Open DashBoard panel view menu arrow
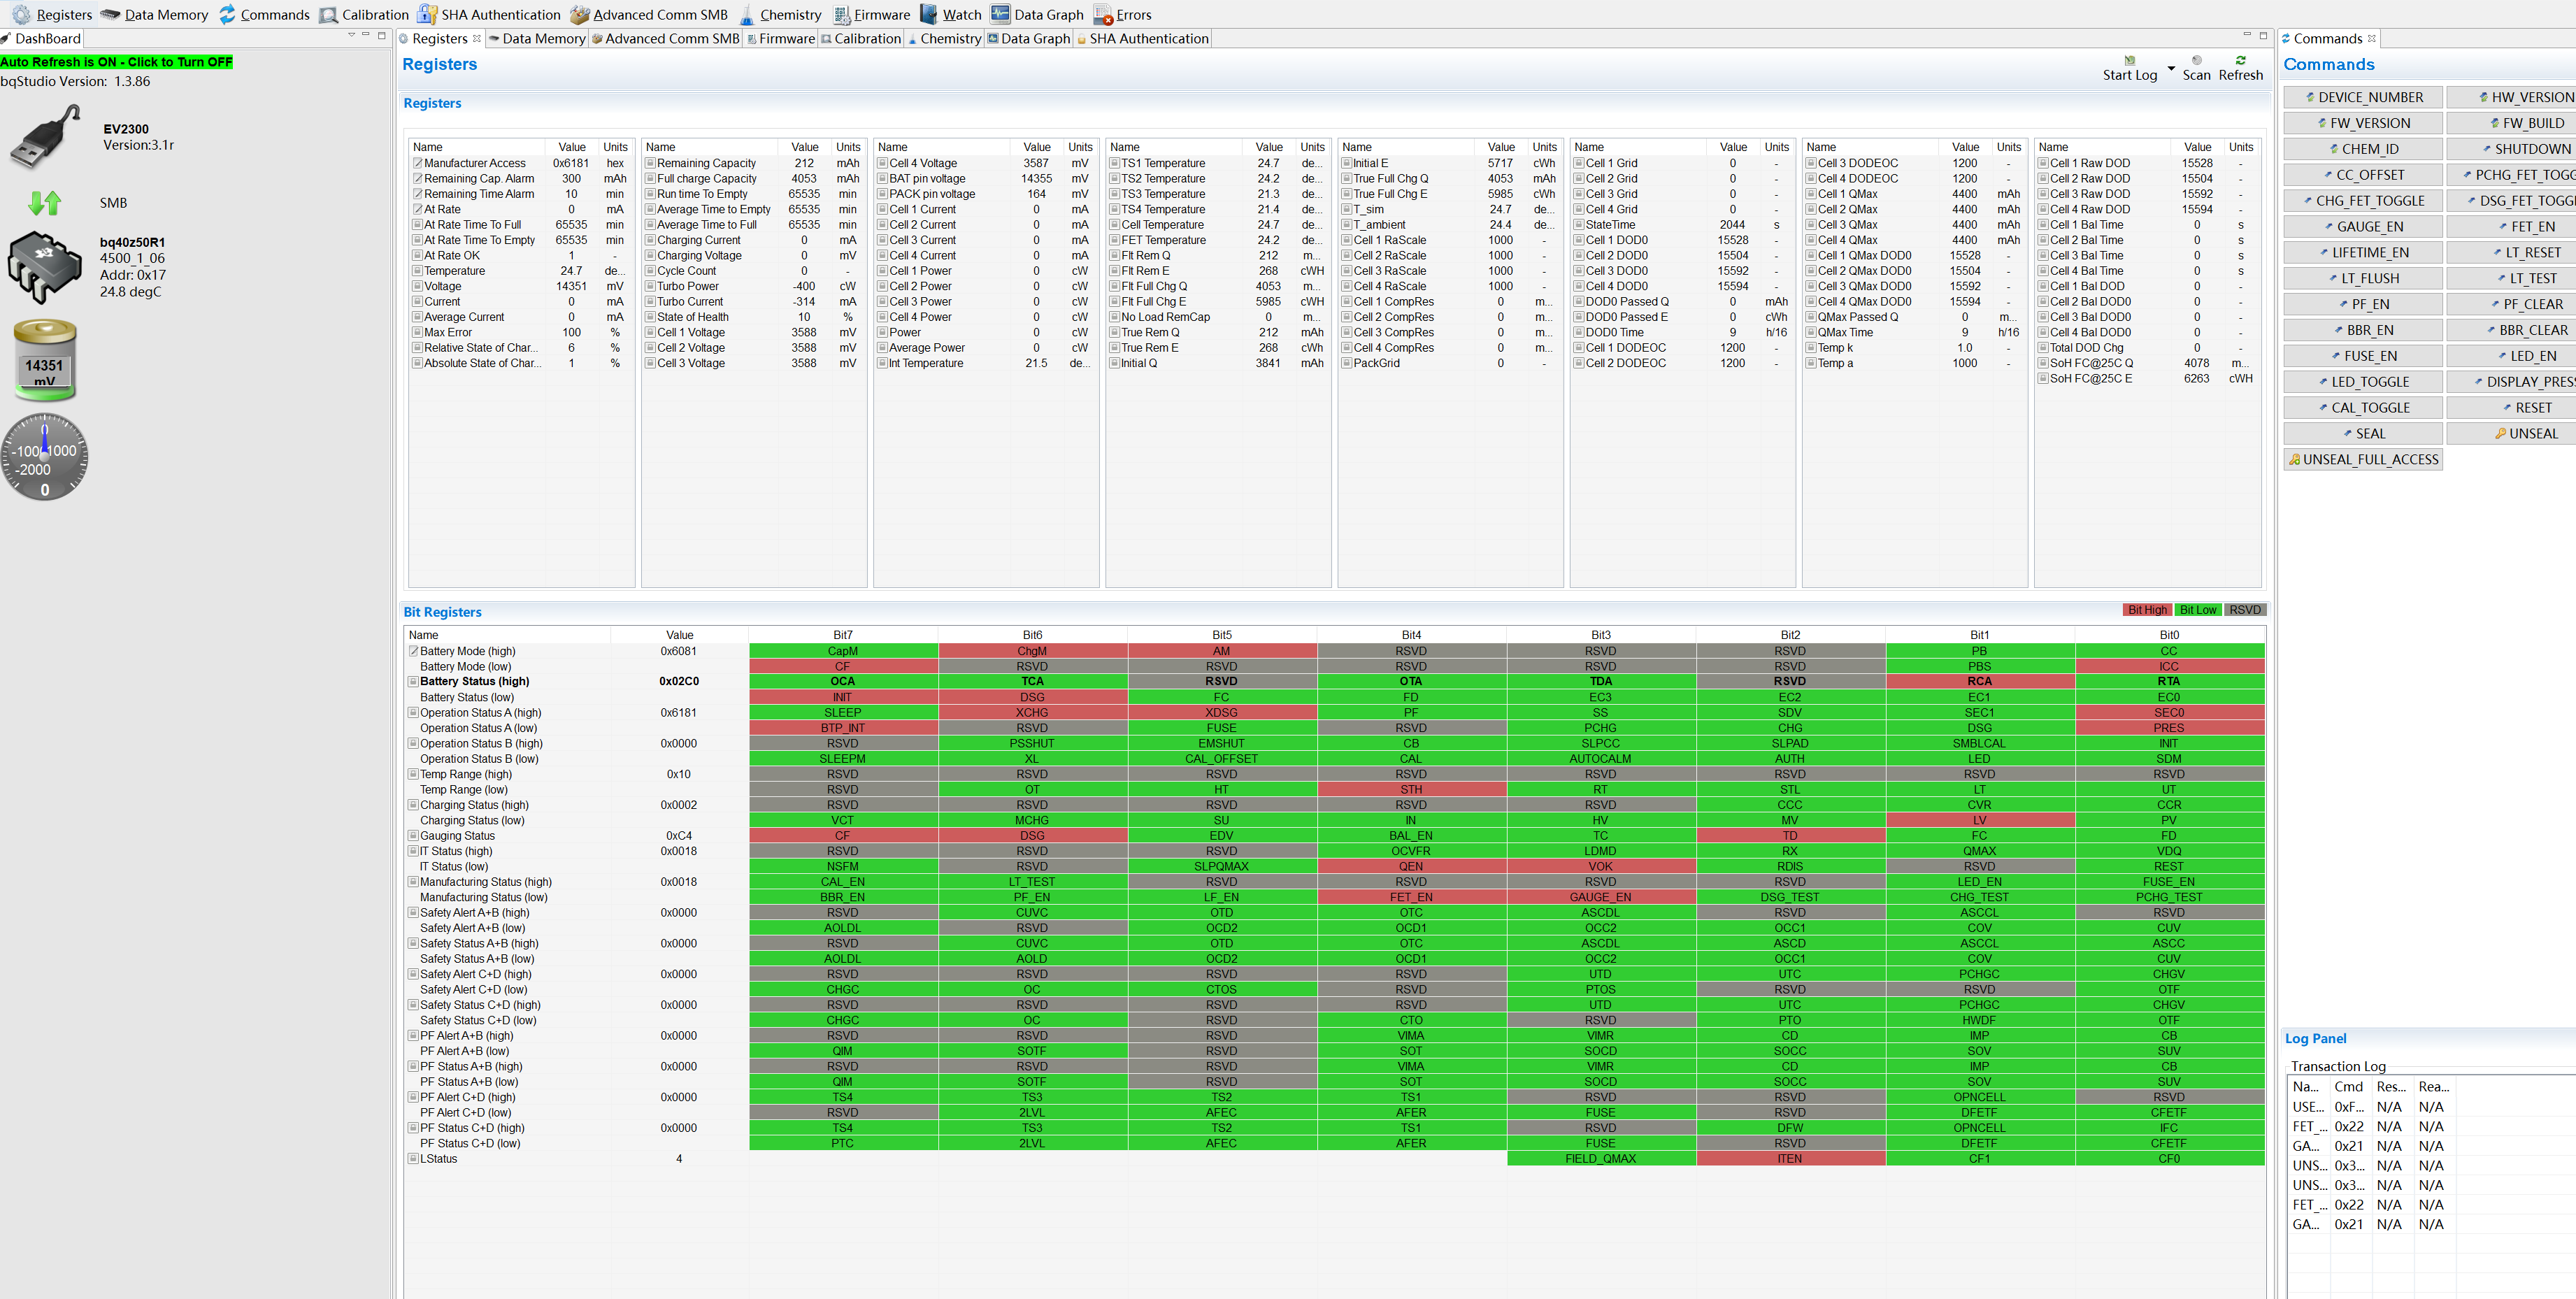 pos(351,35)
